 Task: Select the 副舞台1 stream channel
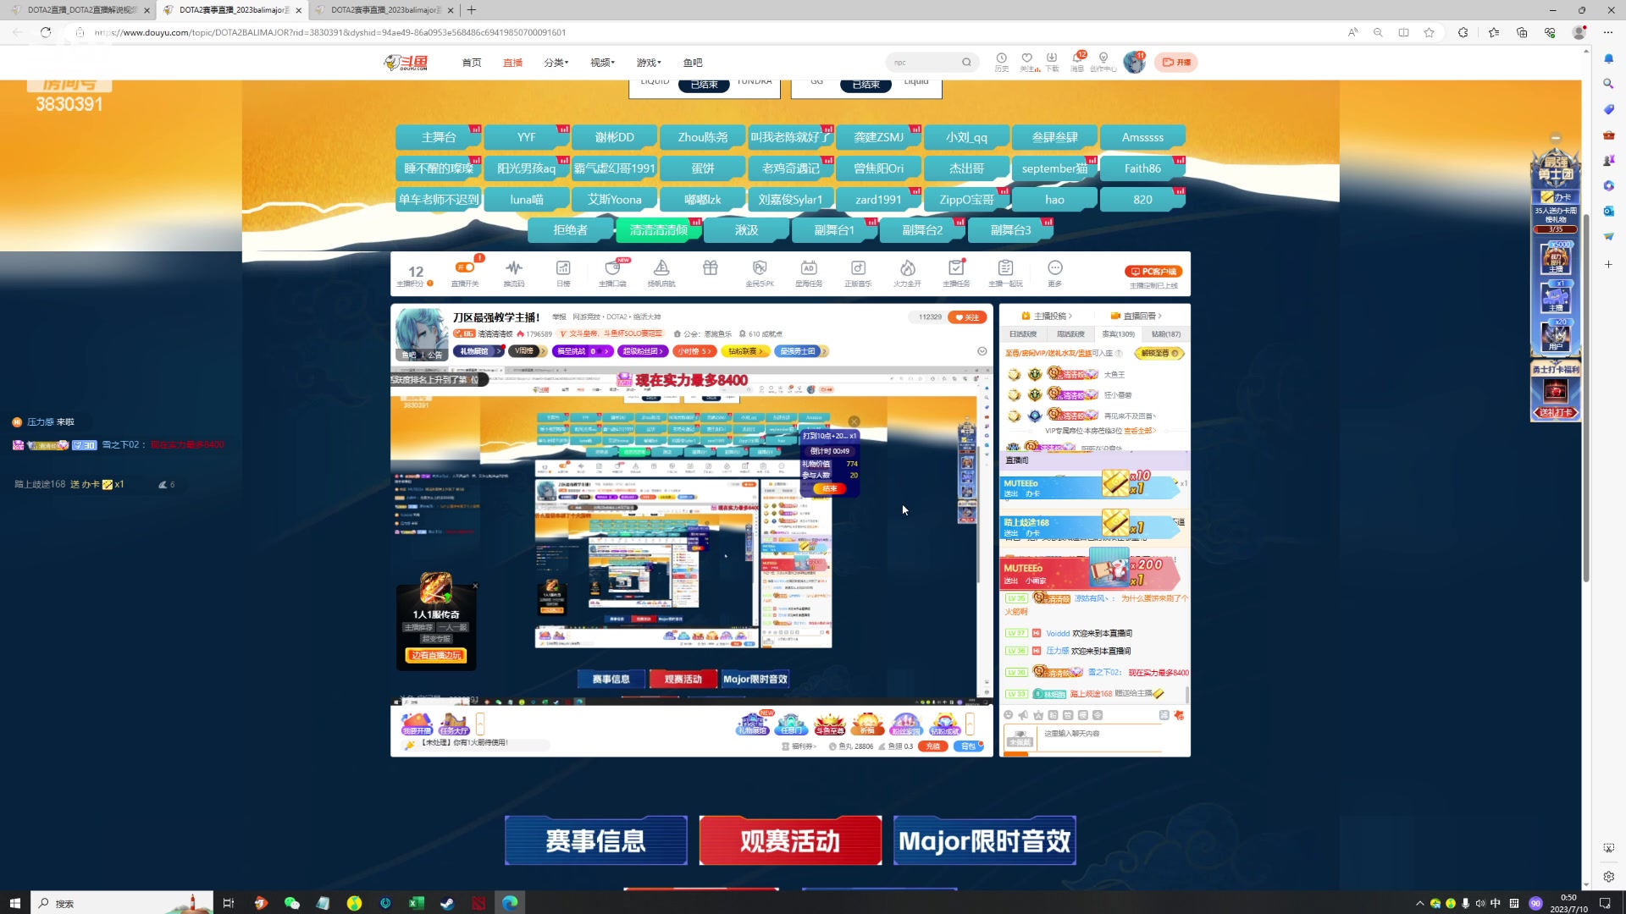(x=834, y=230)
